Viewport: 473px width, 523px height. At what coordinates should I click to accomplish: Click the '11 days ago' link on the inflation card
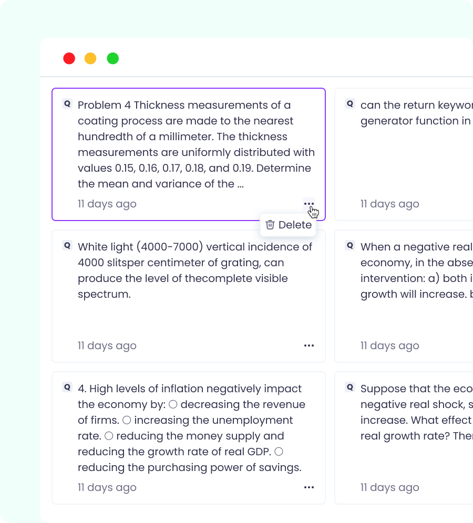pyautogui.click(x=107, y=487)
